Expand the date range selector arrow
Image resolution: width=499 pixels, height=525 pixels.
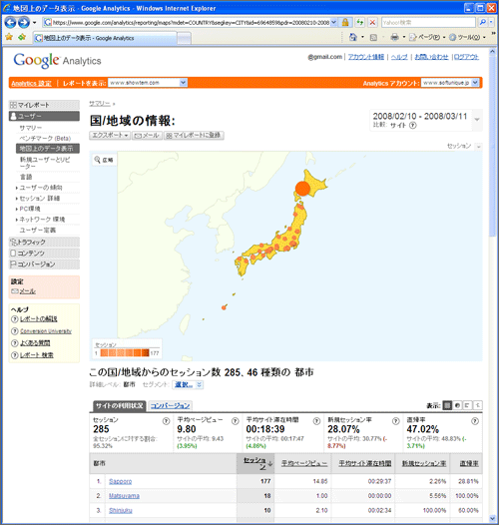tap(477, 120)
